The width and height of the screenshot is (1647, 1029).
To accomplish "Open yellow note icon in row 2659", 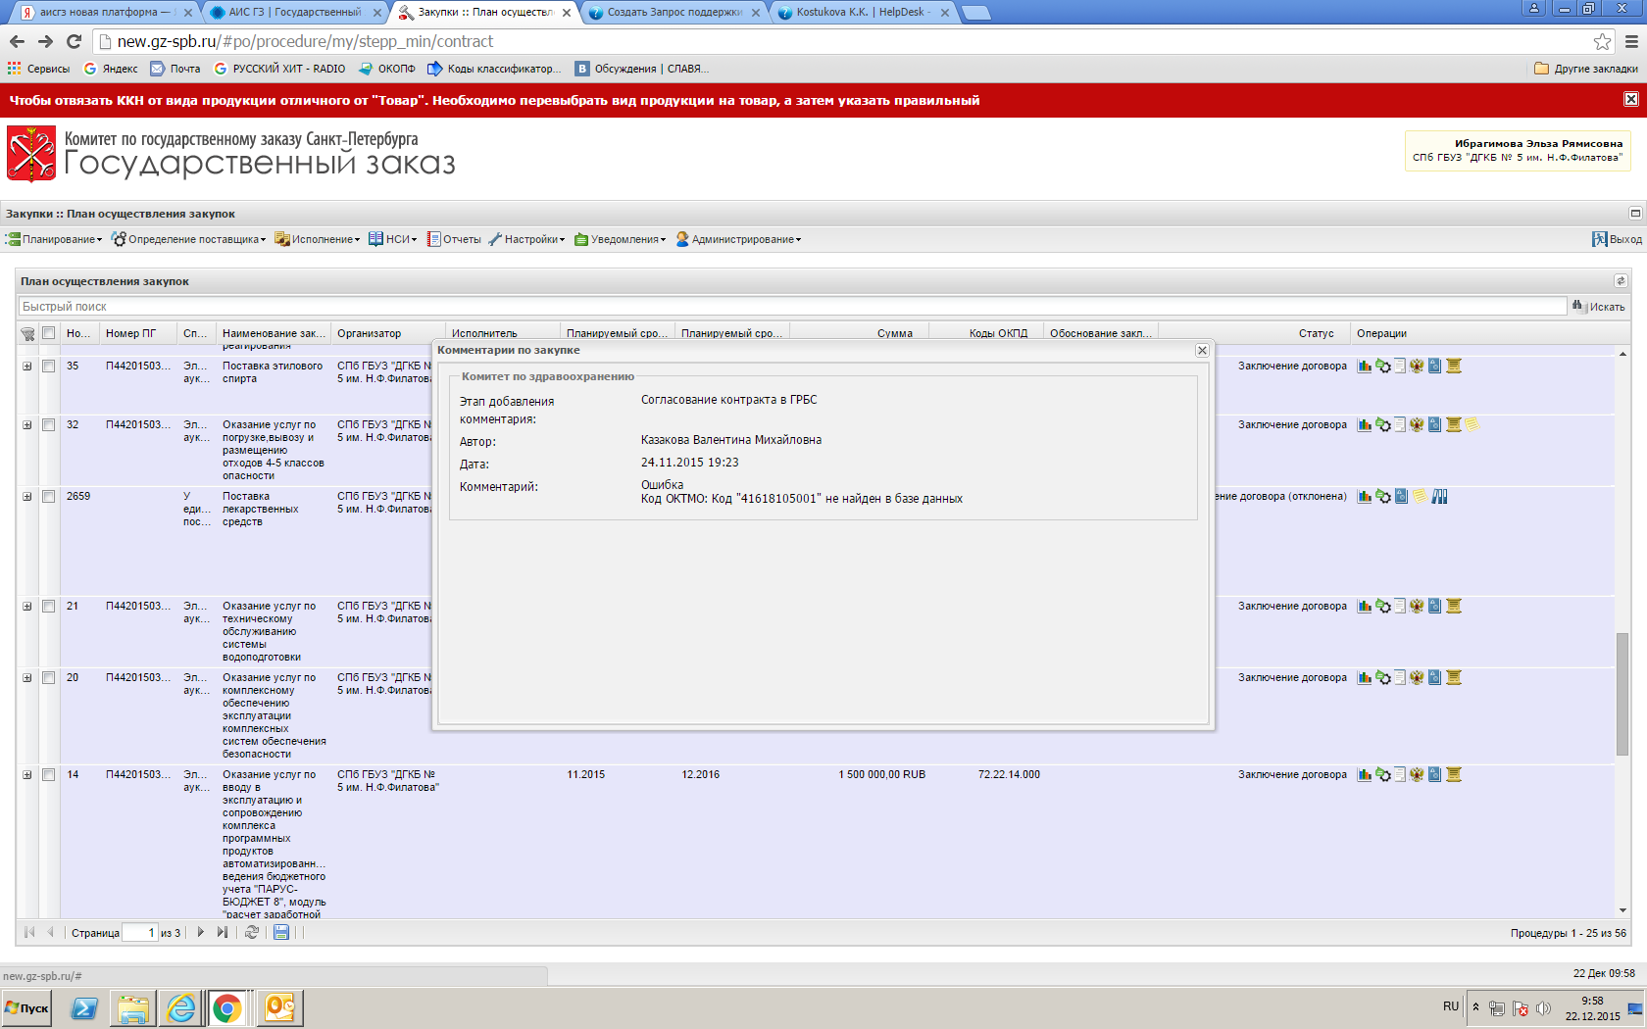I will 1419,497.
